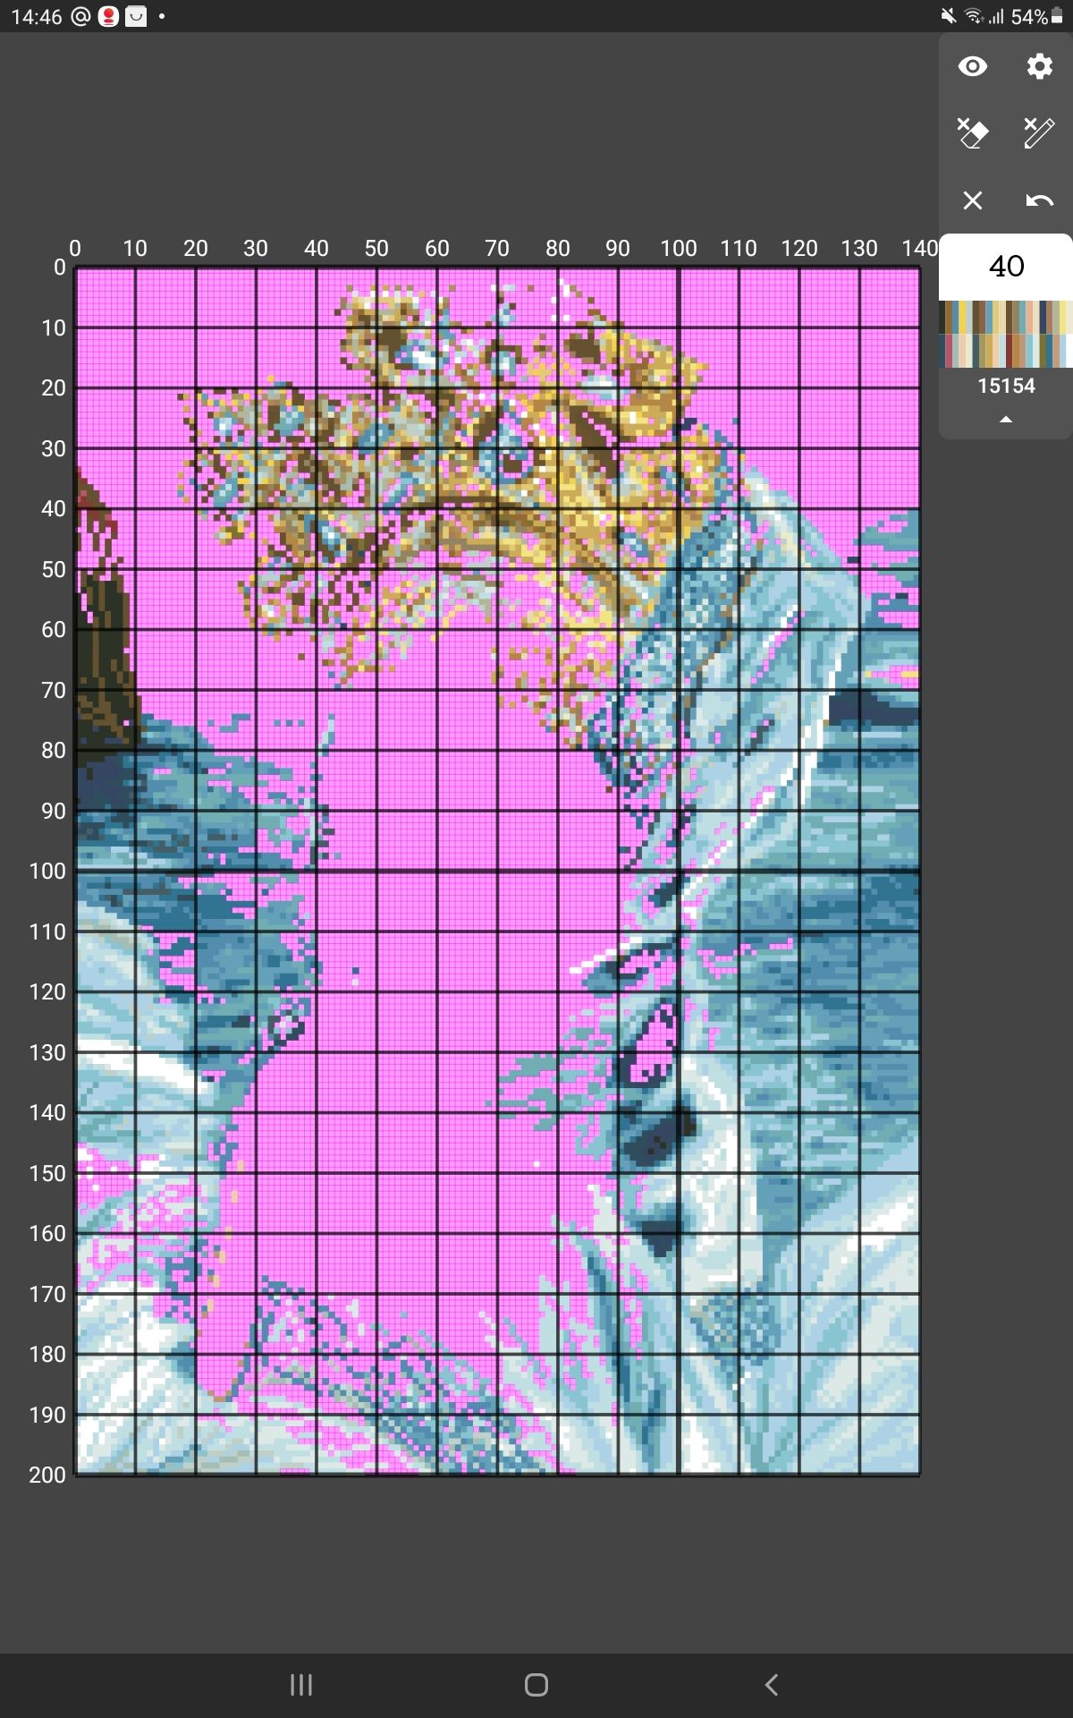The width and height of the screenshot is (1073, 1718).
Task: Toggle the eye visibility icon
Action: click(972, 66)
